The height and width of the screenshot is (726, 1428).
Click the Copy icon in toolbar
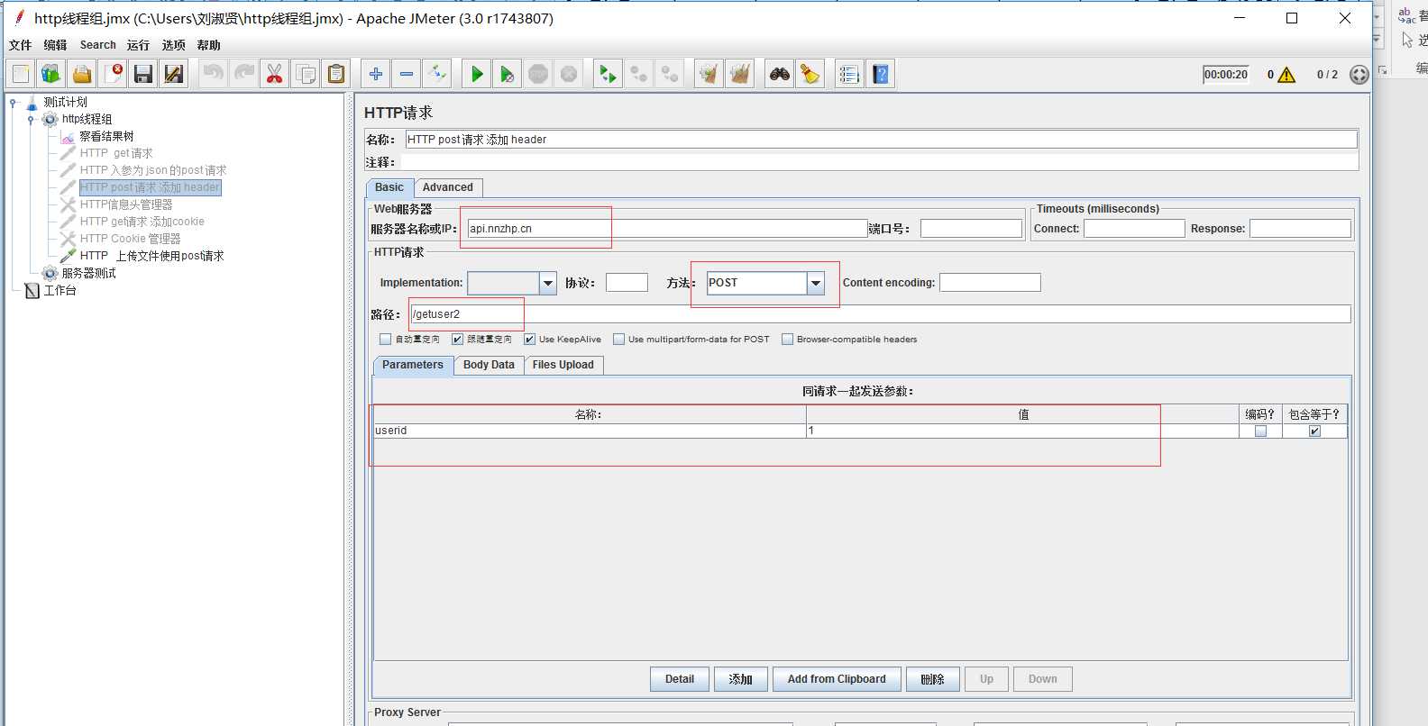(x=306, y=74)
